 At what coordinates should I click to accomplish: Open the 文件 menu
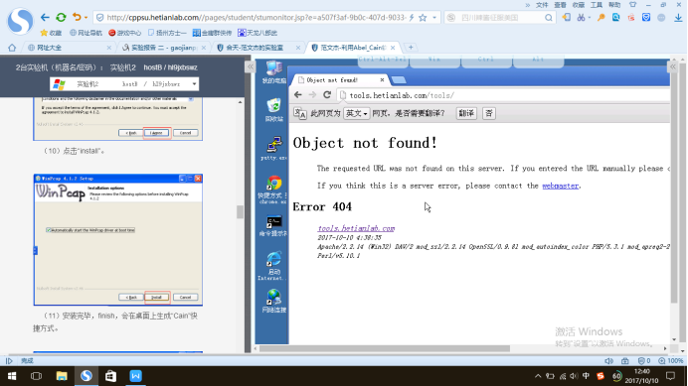coord(542,5)
